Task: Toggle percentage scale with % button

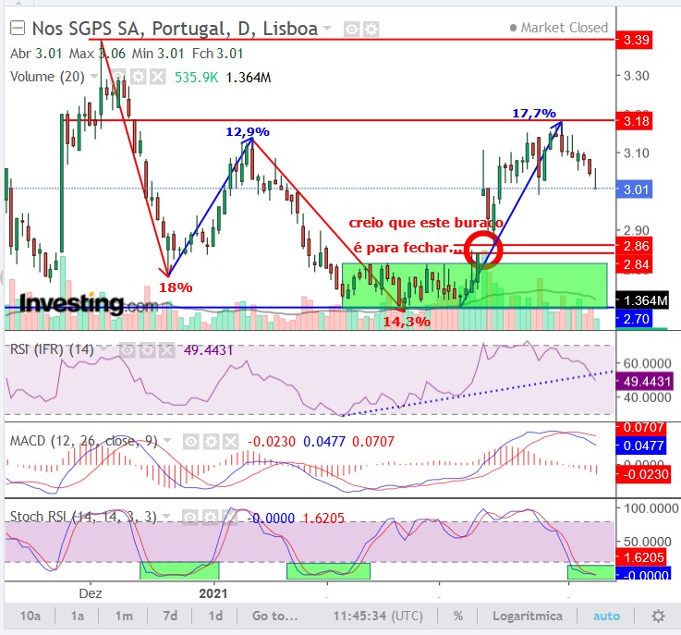Action: [x=458, y=616]
